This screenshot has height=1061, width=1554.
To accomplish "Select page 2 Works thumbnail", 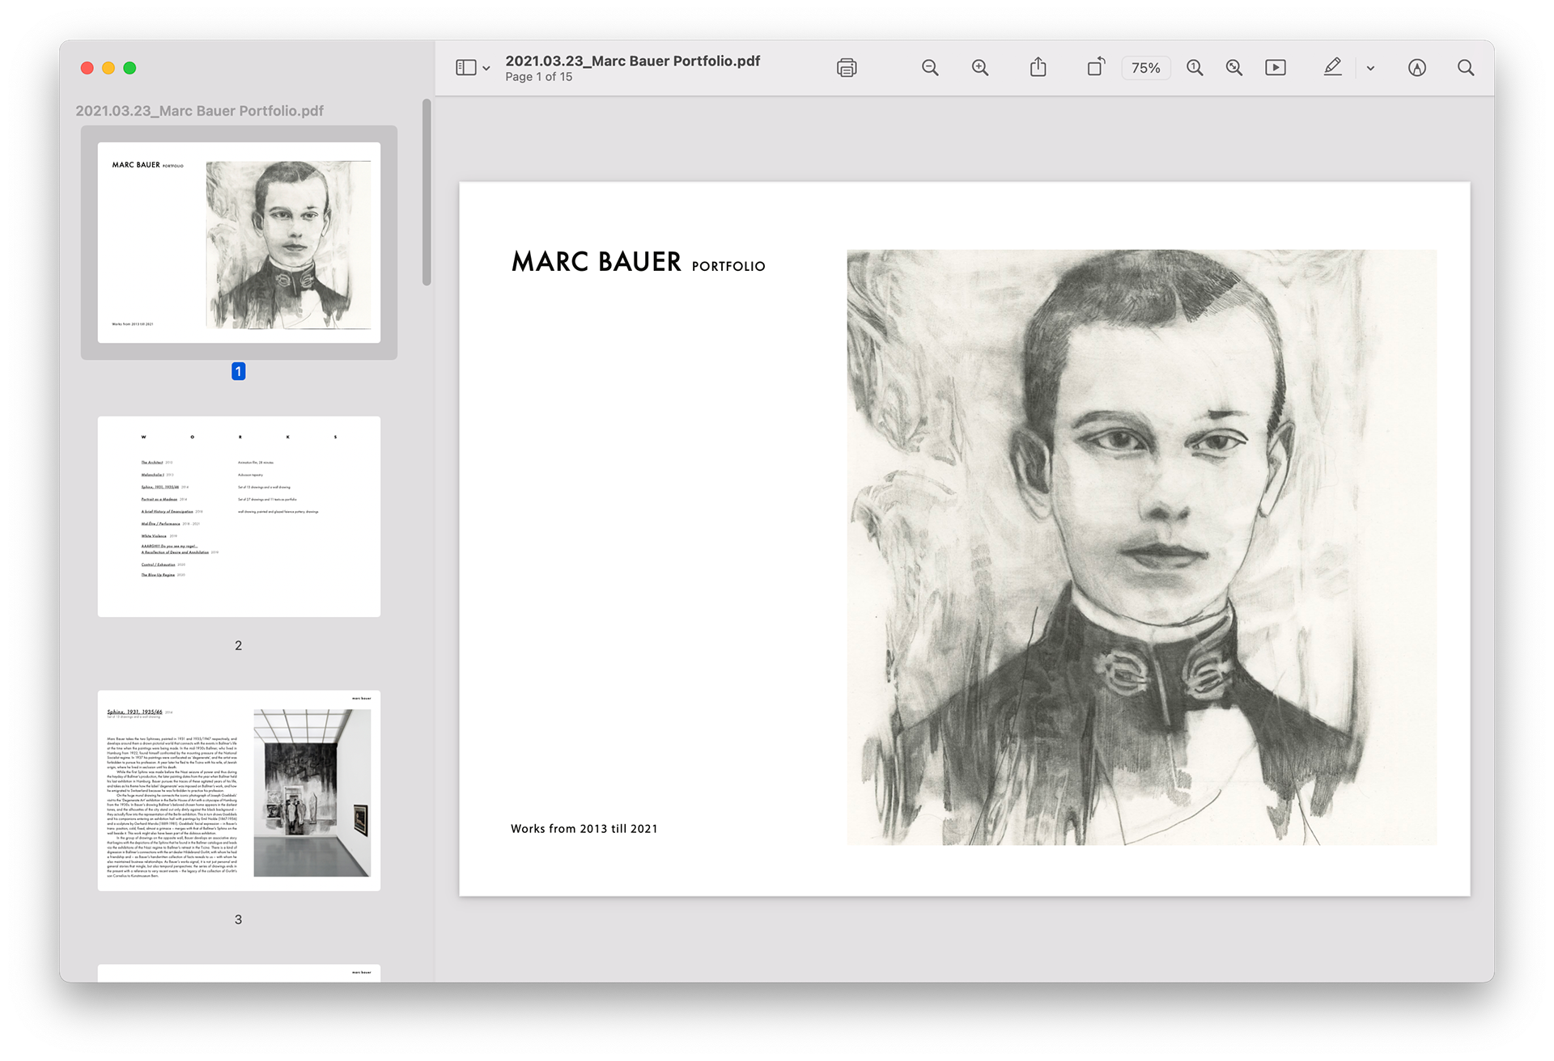I will (239, 517).
